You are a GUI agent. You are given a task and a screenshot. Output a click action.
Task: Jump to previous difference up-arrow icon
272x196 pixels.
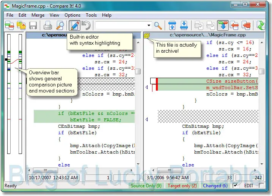click(x=172, y=25)
